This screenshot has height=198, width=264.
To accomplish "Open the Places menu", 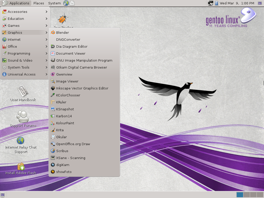I will 39,3.
